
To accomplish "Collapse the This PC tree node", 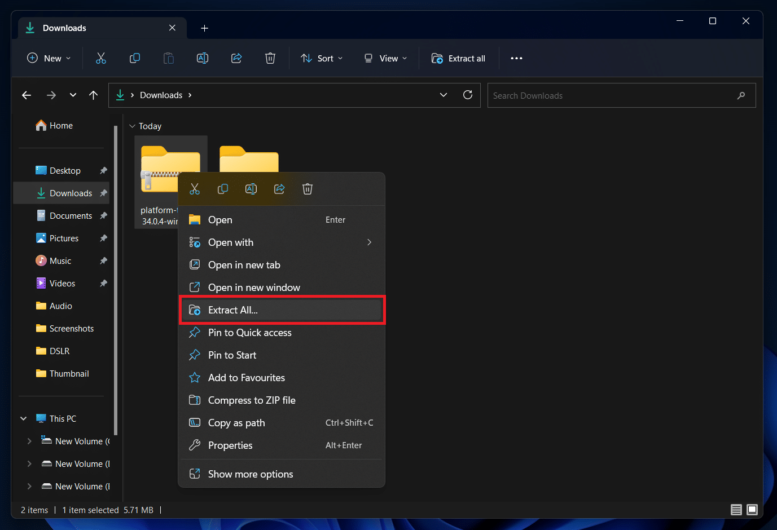I will tap(24, 418).
